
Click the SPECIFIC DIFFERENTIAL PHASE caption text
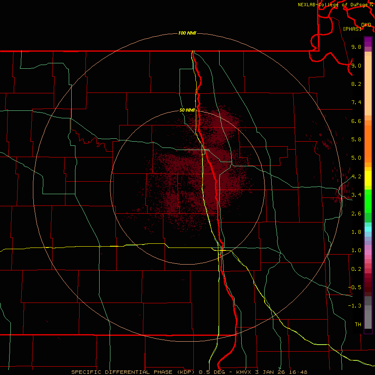coord(122,372)
